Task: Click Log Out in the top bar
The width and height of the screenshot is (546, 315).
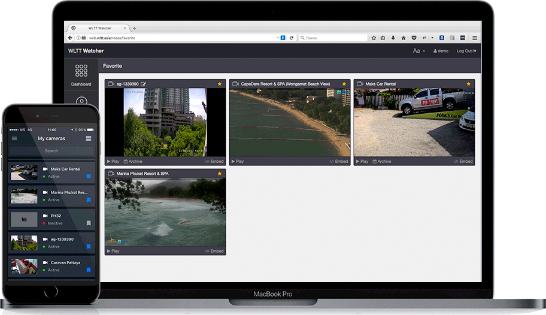Action: coord(466,51)
